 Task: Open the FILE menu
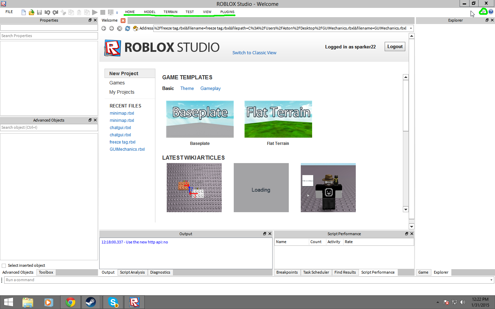(9, 12)
